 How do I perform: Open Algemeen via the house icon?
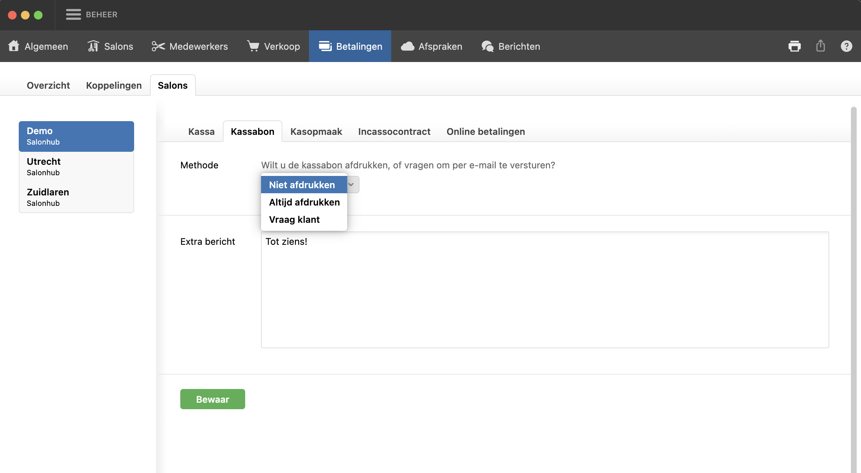pos(14,46)
